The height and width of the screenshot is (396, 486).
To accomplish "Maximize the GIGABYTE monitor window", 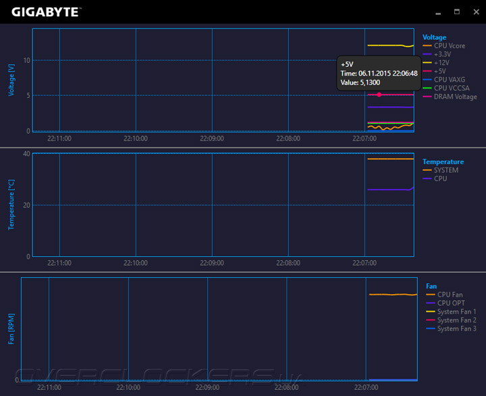I will (457, 11).
